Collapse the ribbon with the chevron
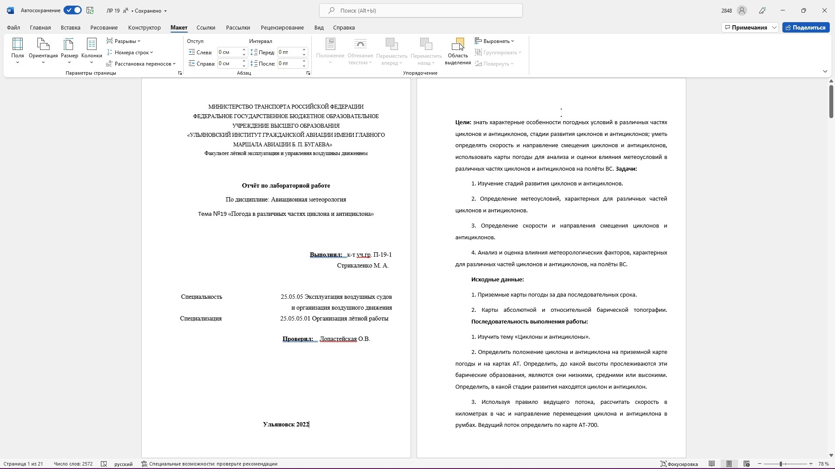 (825, 71)
